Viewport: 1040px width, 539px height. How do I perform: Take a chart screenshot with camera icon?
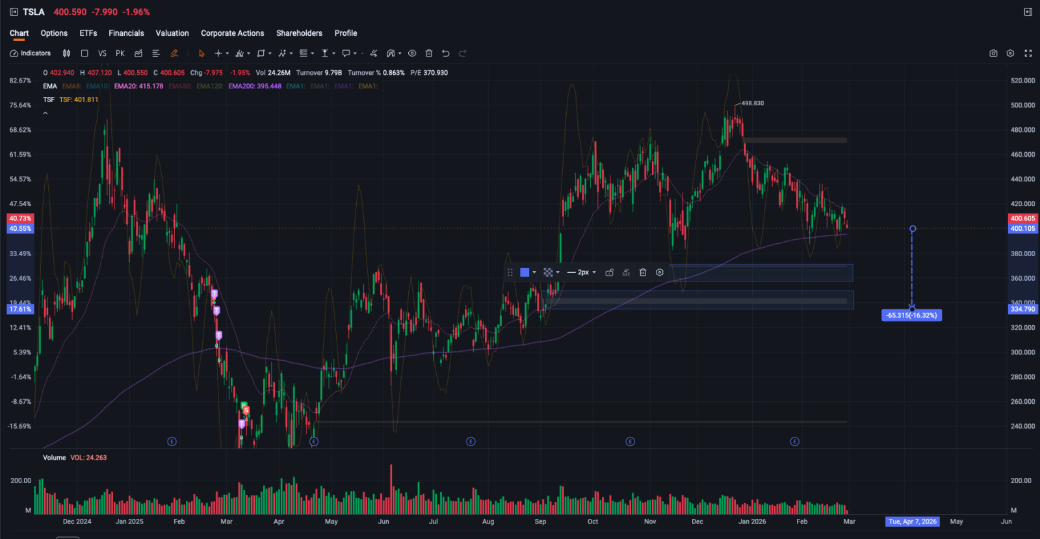993,53
